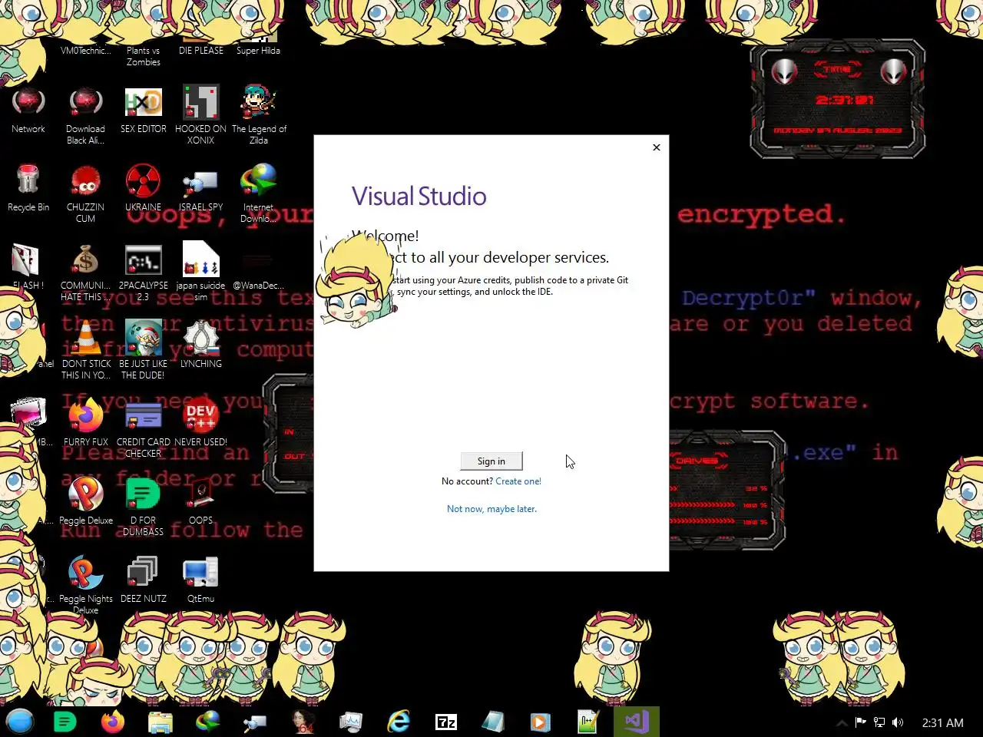This screenshot has width=983, height=737.
Task: Select 'HOOKED ON XONIX' desktop icon
Action: [x=200, y=115]
